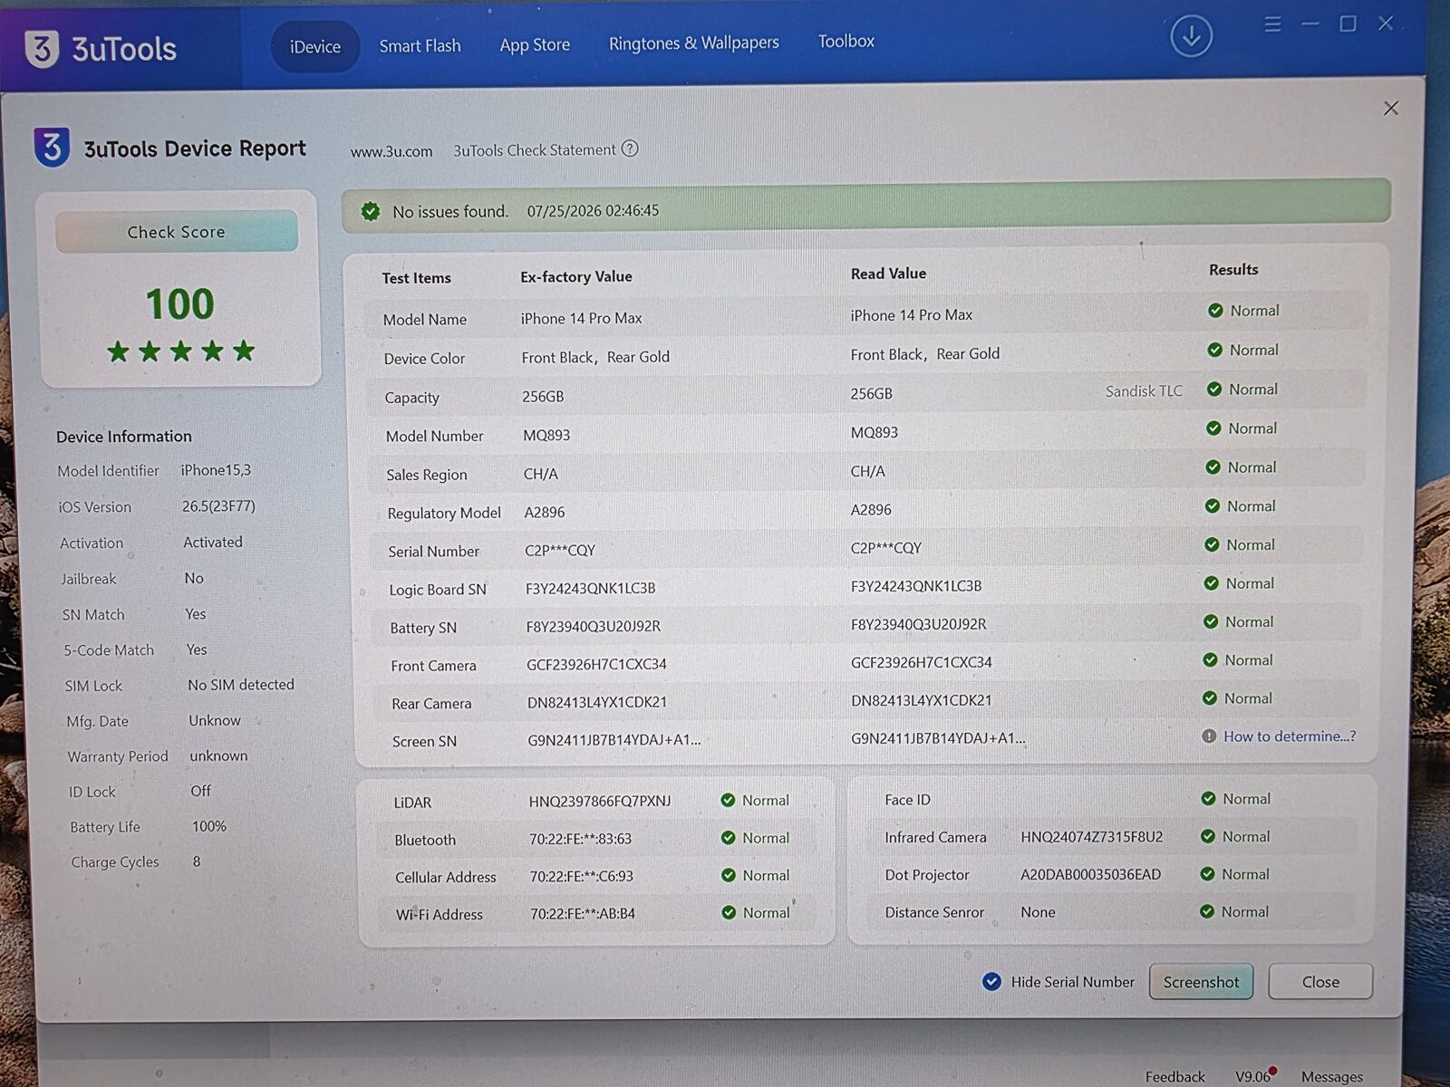The image size is (1450, 1087).
Task: Click the info icon beside How to determine
Action: (1209, 736)
